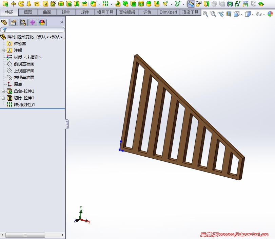Open the Reference Geometry dropdown arrow

click(171, 4)
